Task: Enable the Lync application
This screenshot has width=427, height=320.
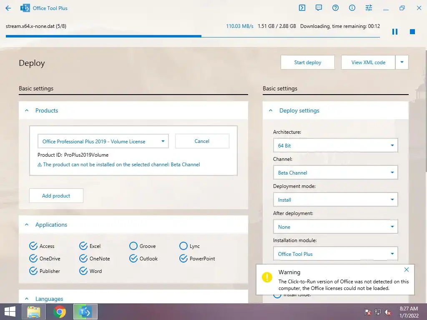Action: coord(183,246)
